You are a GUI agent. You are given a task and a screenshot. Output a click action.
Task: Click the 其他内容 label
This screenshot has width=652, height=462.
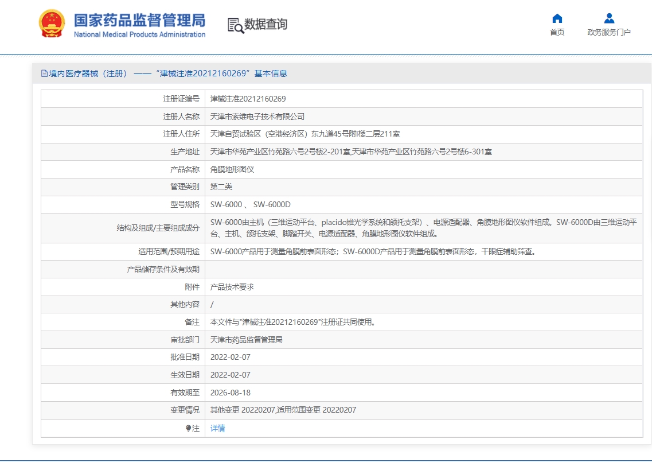[185, 305]
